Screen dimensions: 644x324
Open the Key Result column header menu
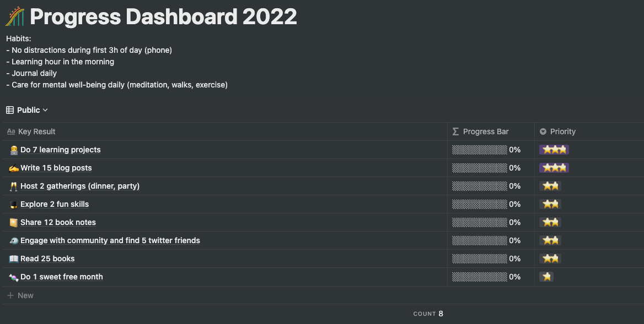[225, 131]
